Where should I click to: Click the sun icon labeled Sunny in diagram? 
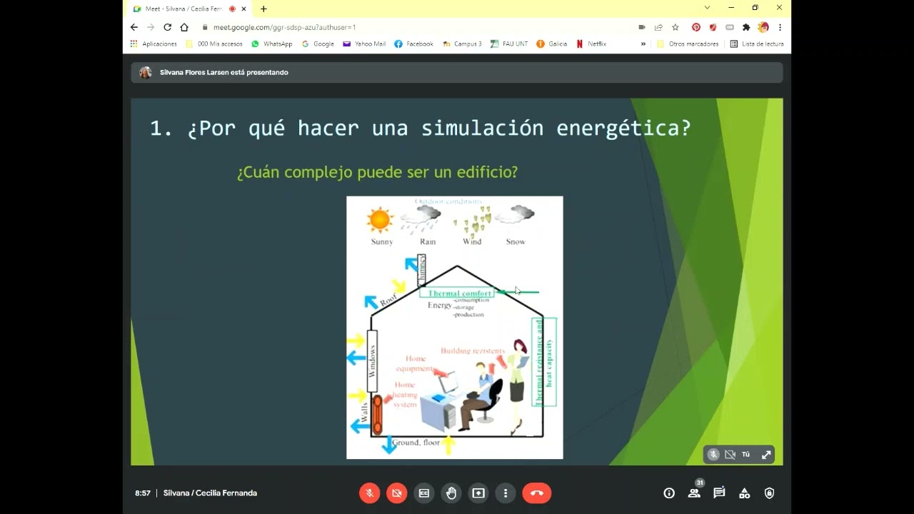[380, 220]
